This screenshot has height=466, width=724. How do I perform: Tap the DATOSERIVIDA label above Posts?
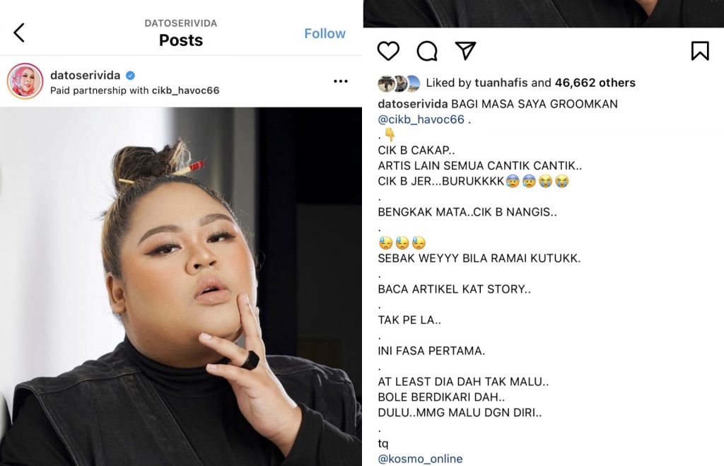181,23
